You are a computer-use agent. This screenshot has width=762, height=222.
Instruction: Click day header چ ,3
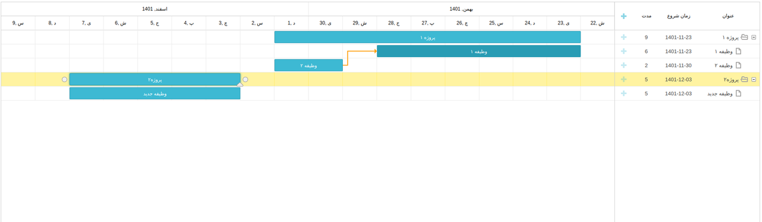click(223, 23)
